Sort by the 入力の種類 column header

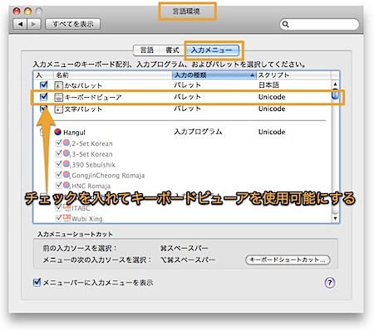point(214,75)
